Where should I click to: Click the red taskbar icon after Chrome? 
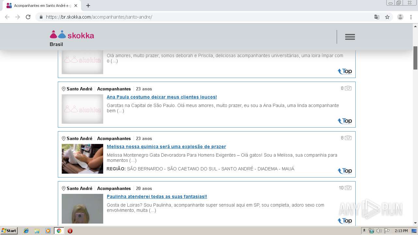point(70,231)
